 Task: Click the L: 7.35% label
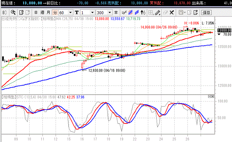(x=208, y=23)
